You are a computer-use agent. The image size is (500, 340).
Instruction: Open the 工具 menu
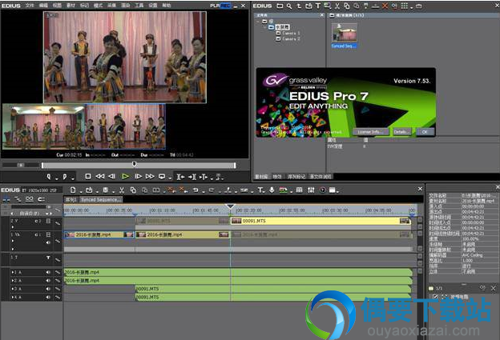(x=139, y=6)
